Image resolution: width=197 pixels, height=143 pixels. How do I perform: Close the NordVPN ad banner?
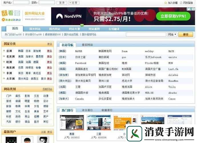point(194,9)
